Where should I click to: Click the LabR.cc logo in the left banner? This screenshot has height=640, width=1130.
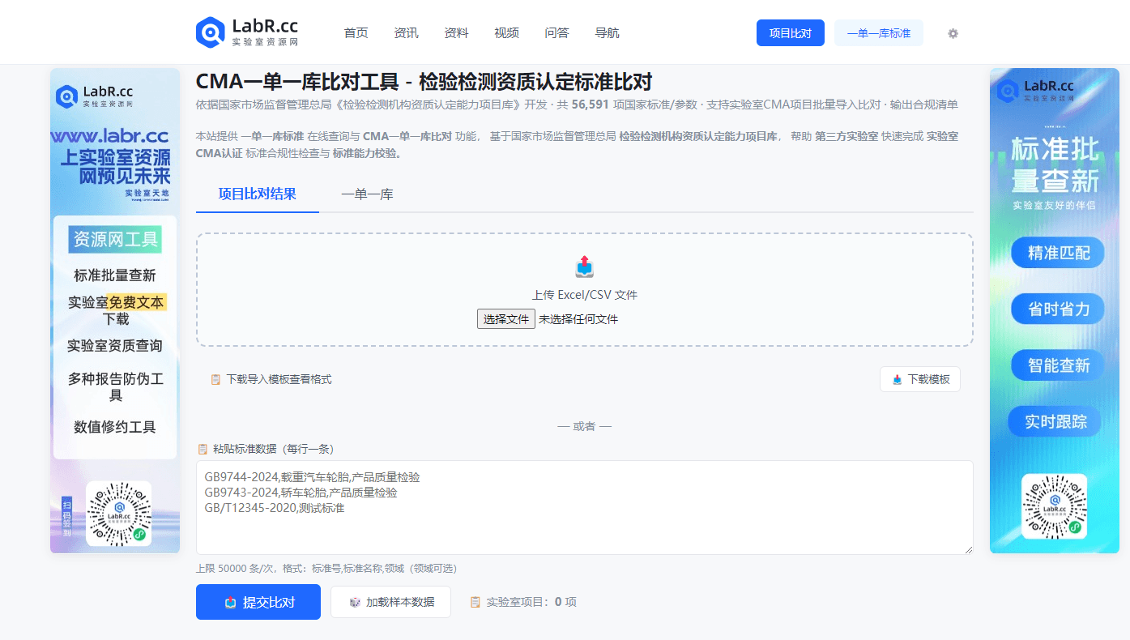pos(95,96)
